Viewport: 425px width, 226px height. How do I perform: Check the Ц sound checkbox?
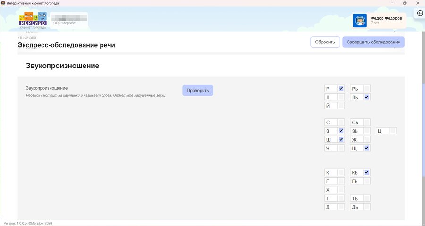pyautogui.click(x=392, y=131)
